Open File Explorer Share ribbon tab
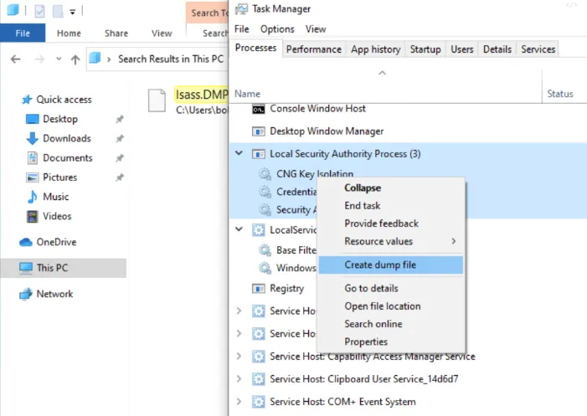The height and width of the screenshot is (416, 587). click(116, 33)
